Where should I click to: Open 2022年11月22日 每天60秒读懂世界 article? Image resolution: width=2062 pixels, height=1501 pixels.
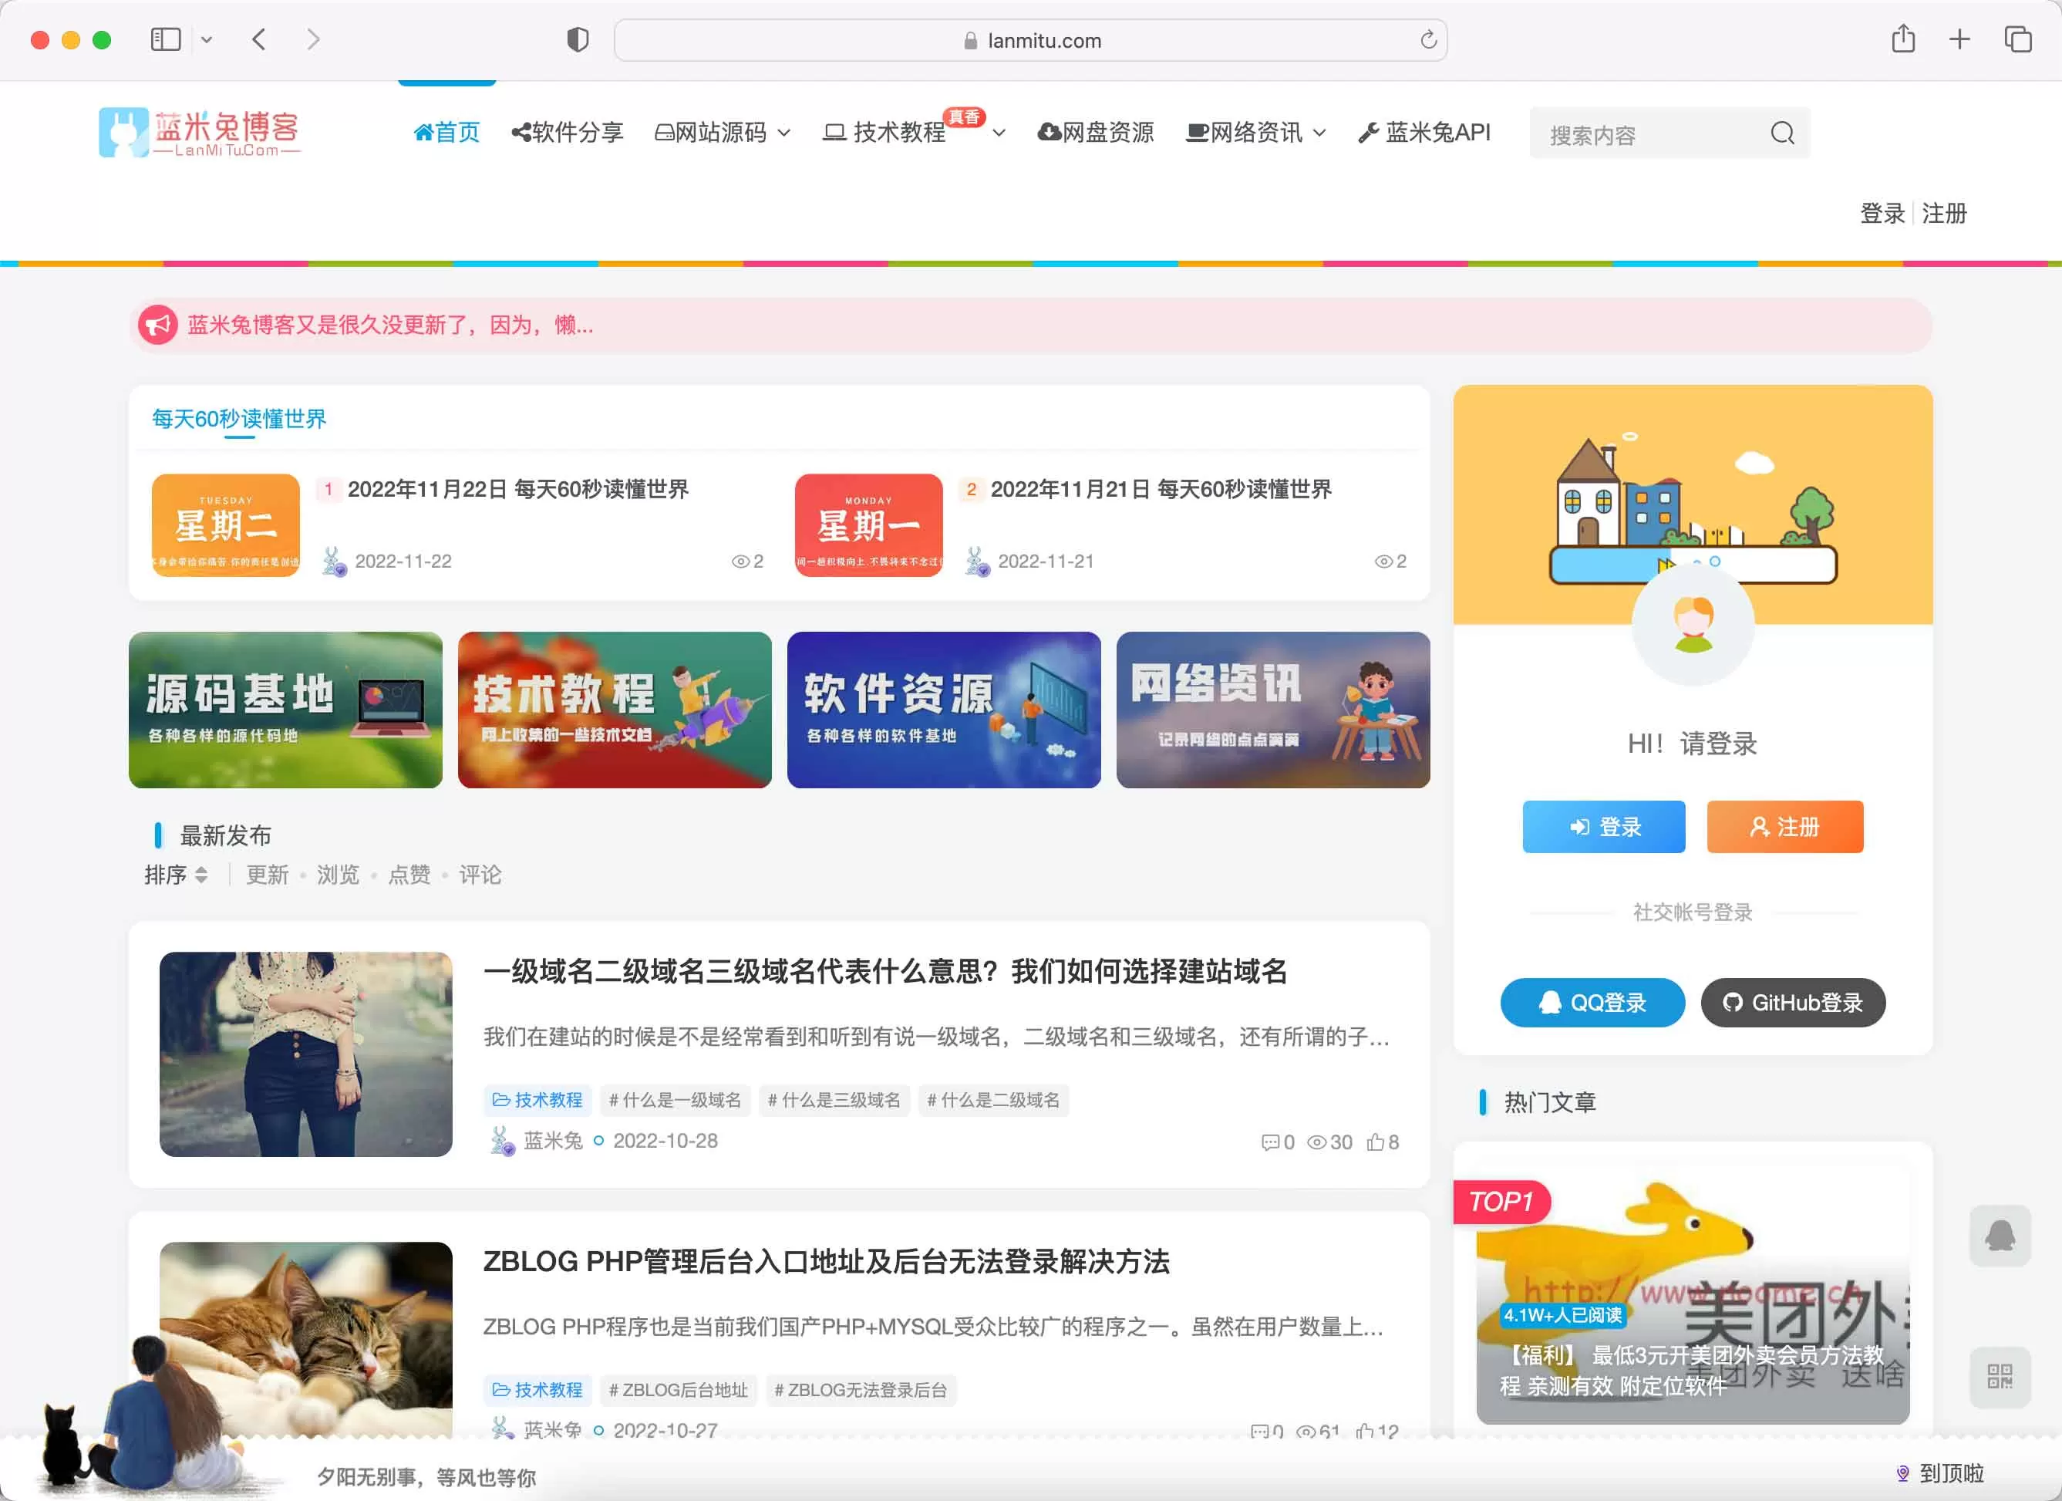pos(518,489)
